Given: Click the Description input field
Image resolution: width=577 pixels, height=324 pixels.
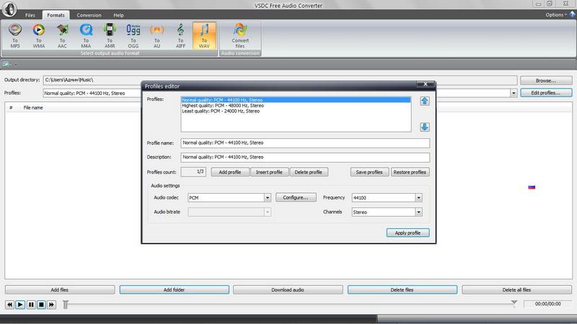Looking at the screenshot, I should pos(305,157).
